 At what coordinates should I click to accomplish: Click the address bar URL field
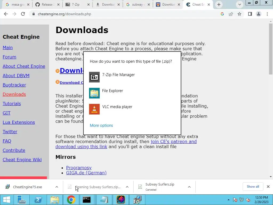tap(124, 14)
